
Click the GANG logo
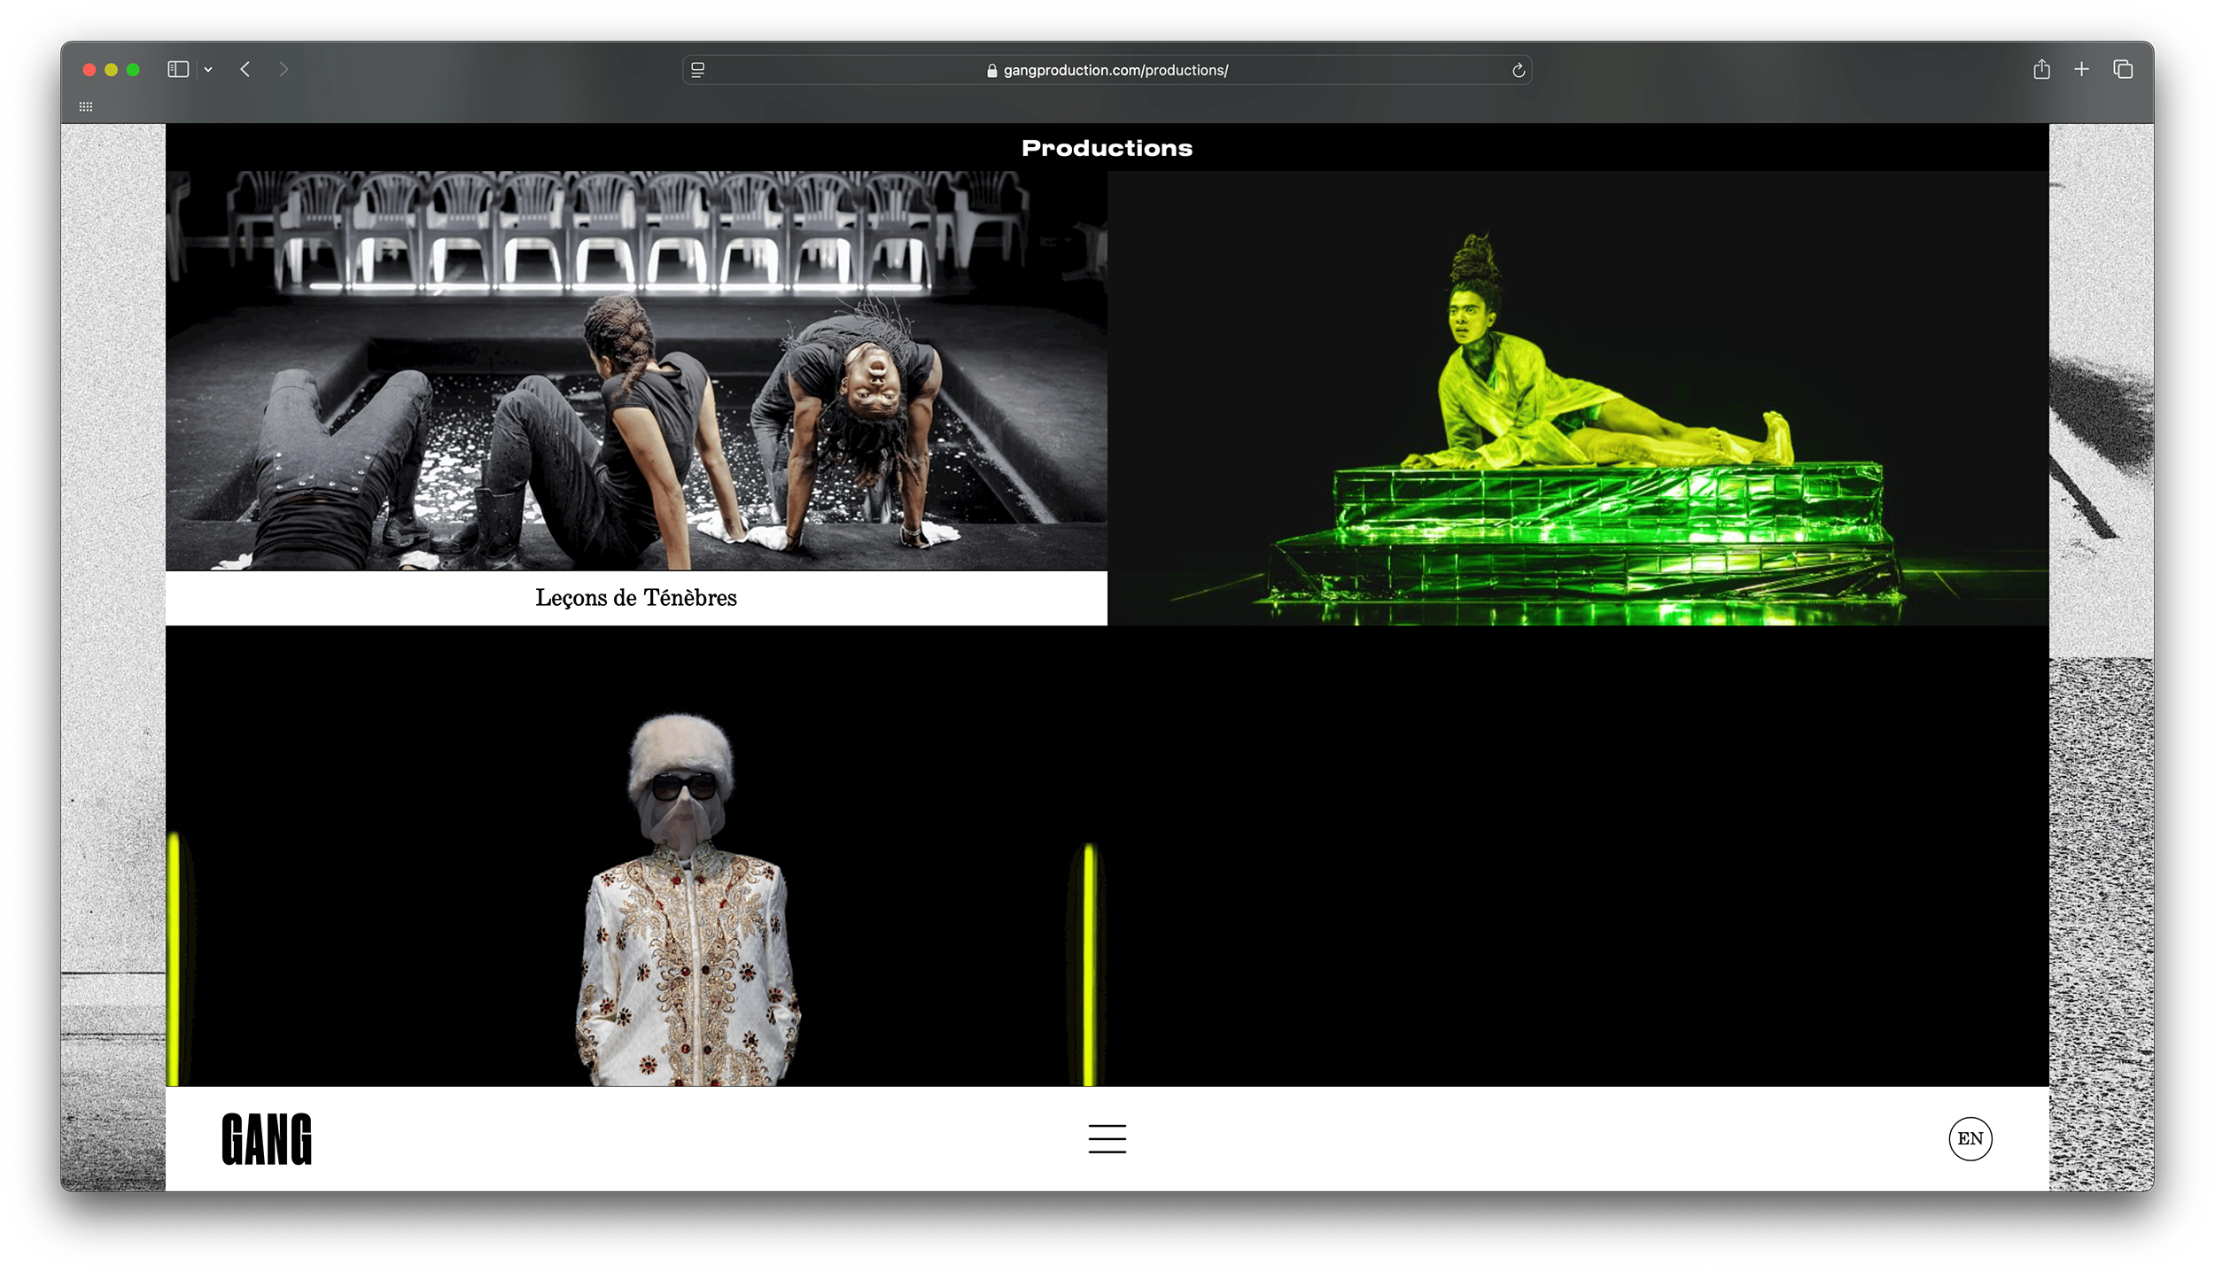coord(267,1139)
